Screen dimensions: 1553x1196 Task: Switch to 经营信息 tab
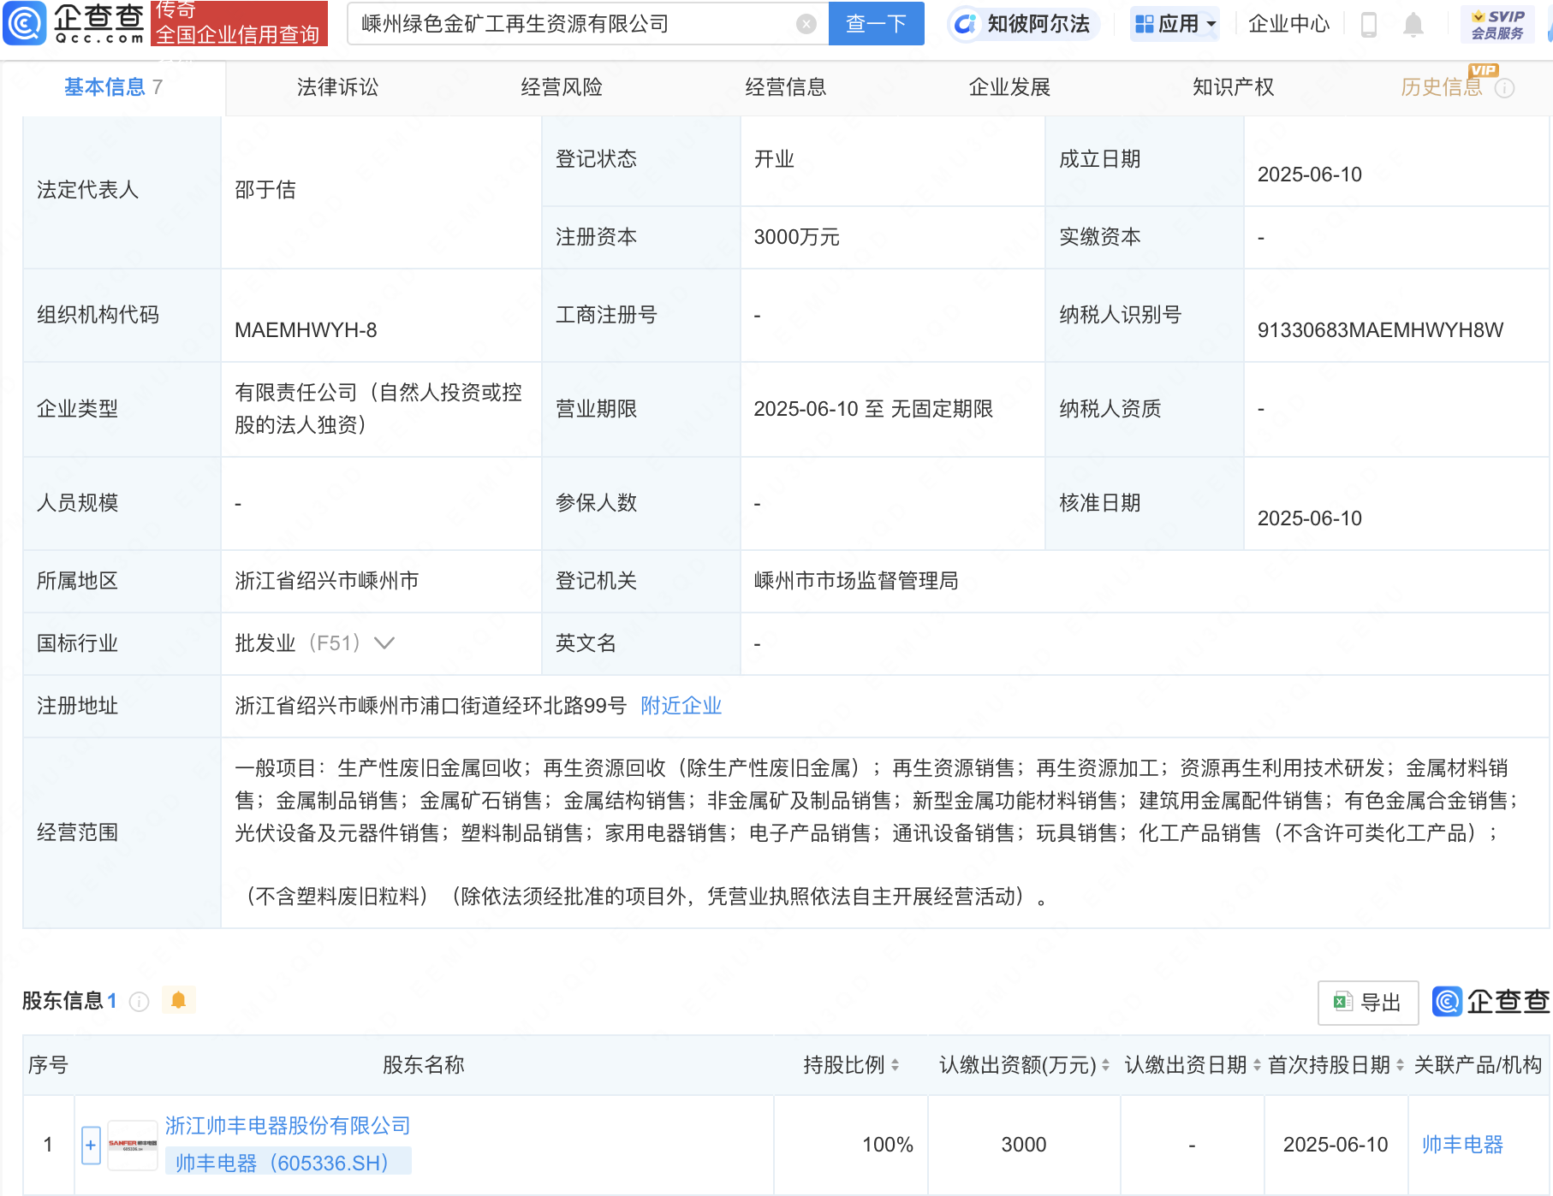point(786,87)
